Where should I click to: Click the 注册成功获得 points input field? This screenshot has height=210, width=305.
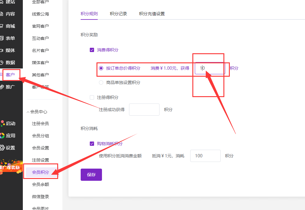click(x=144, y=110)
